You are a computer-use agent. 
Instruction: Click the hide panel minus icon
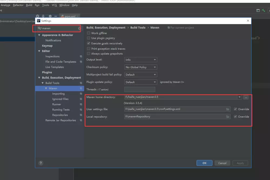coord(56,16)
